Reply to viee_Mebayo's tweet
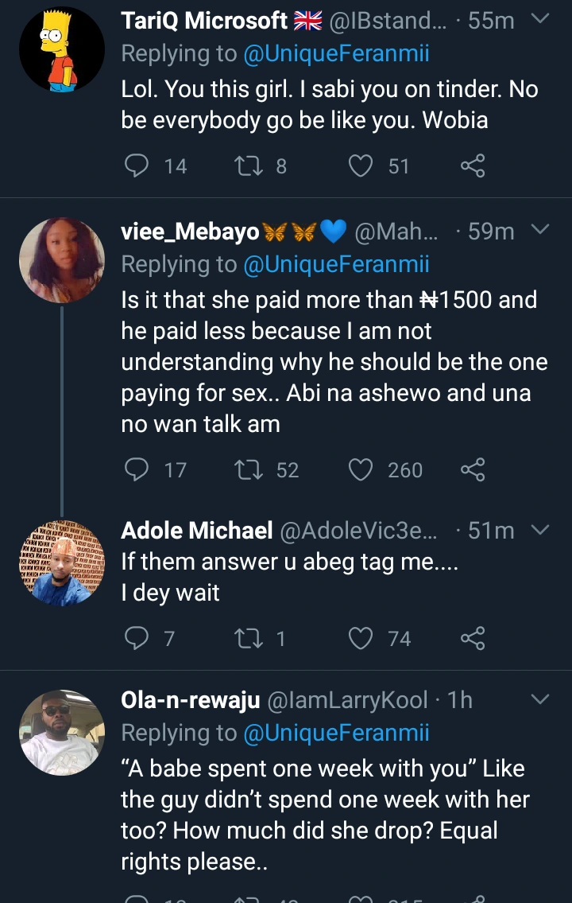 coord(138,470)
